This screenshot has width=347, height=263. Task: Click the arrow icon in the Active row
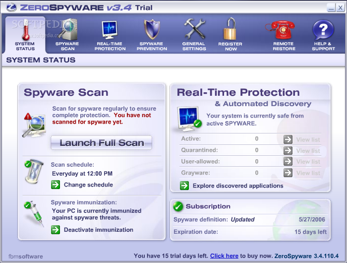pos(288,139)
